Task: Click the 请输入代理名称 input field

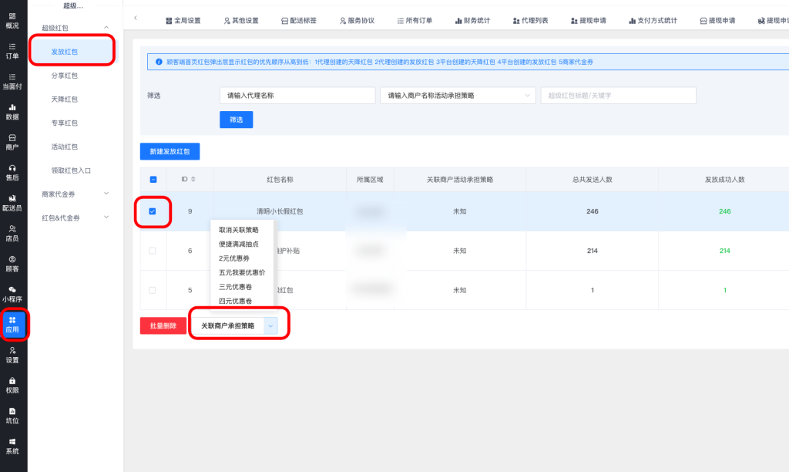Action: pyautogui.click(x=297, y=96)
